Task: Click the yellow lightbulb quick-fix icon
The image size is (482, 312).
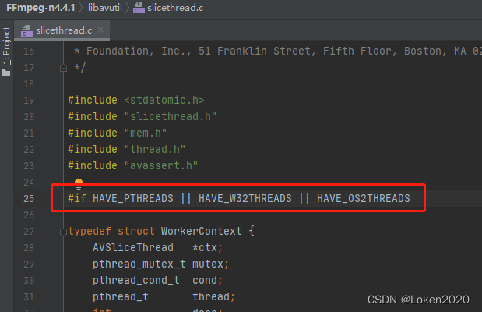Action: pos(78,184)
